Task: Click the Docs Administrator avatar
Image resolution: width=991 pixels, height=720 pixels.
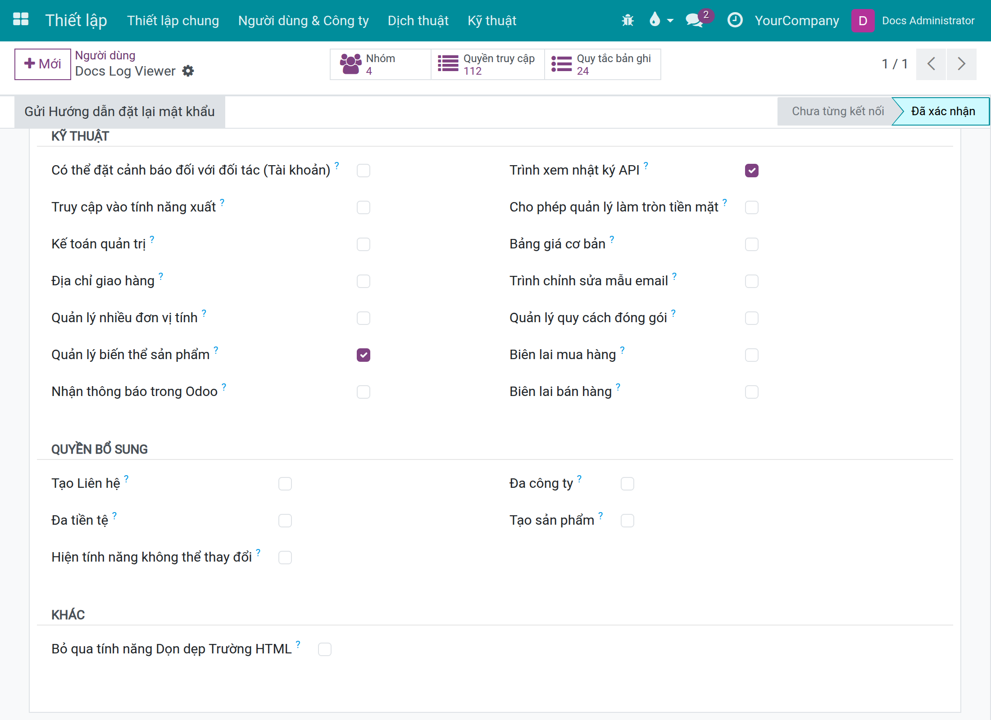Action: coord(863,21)
